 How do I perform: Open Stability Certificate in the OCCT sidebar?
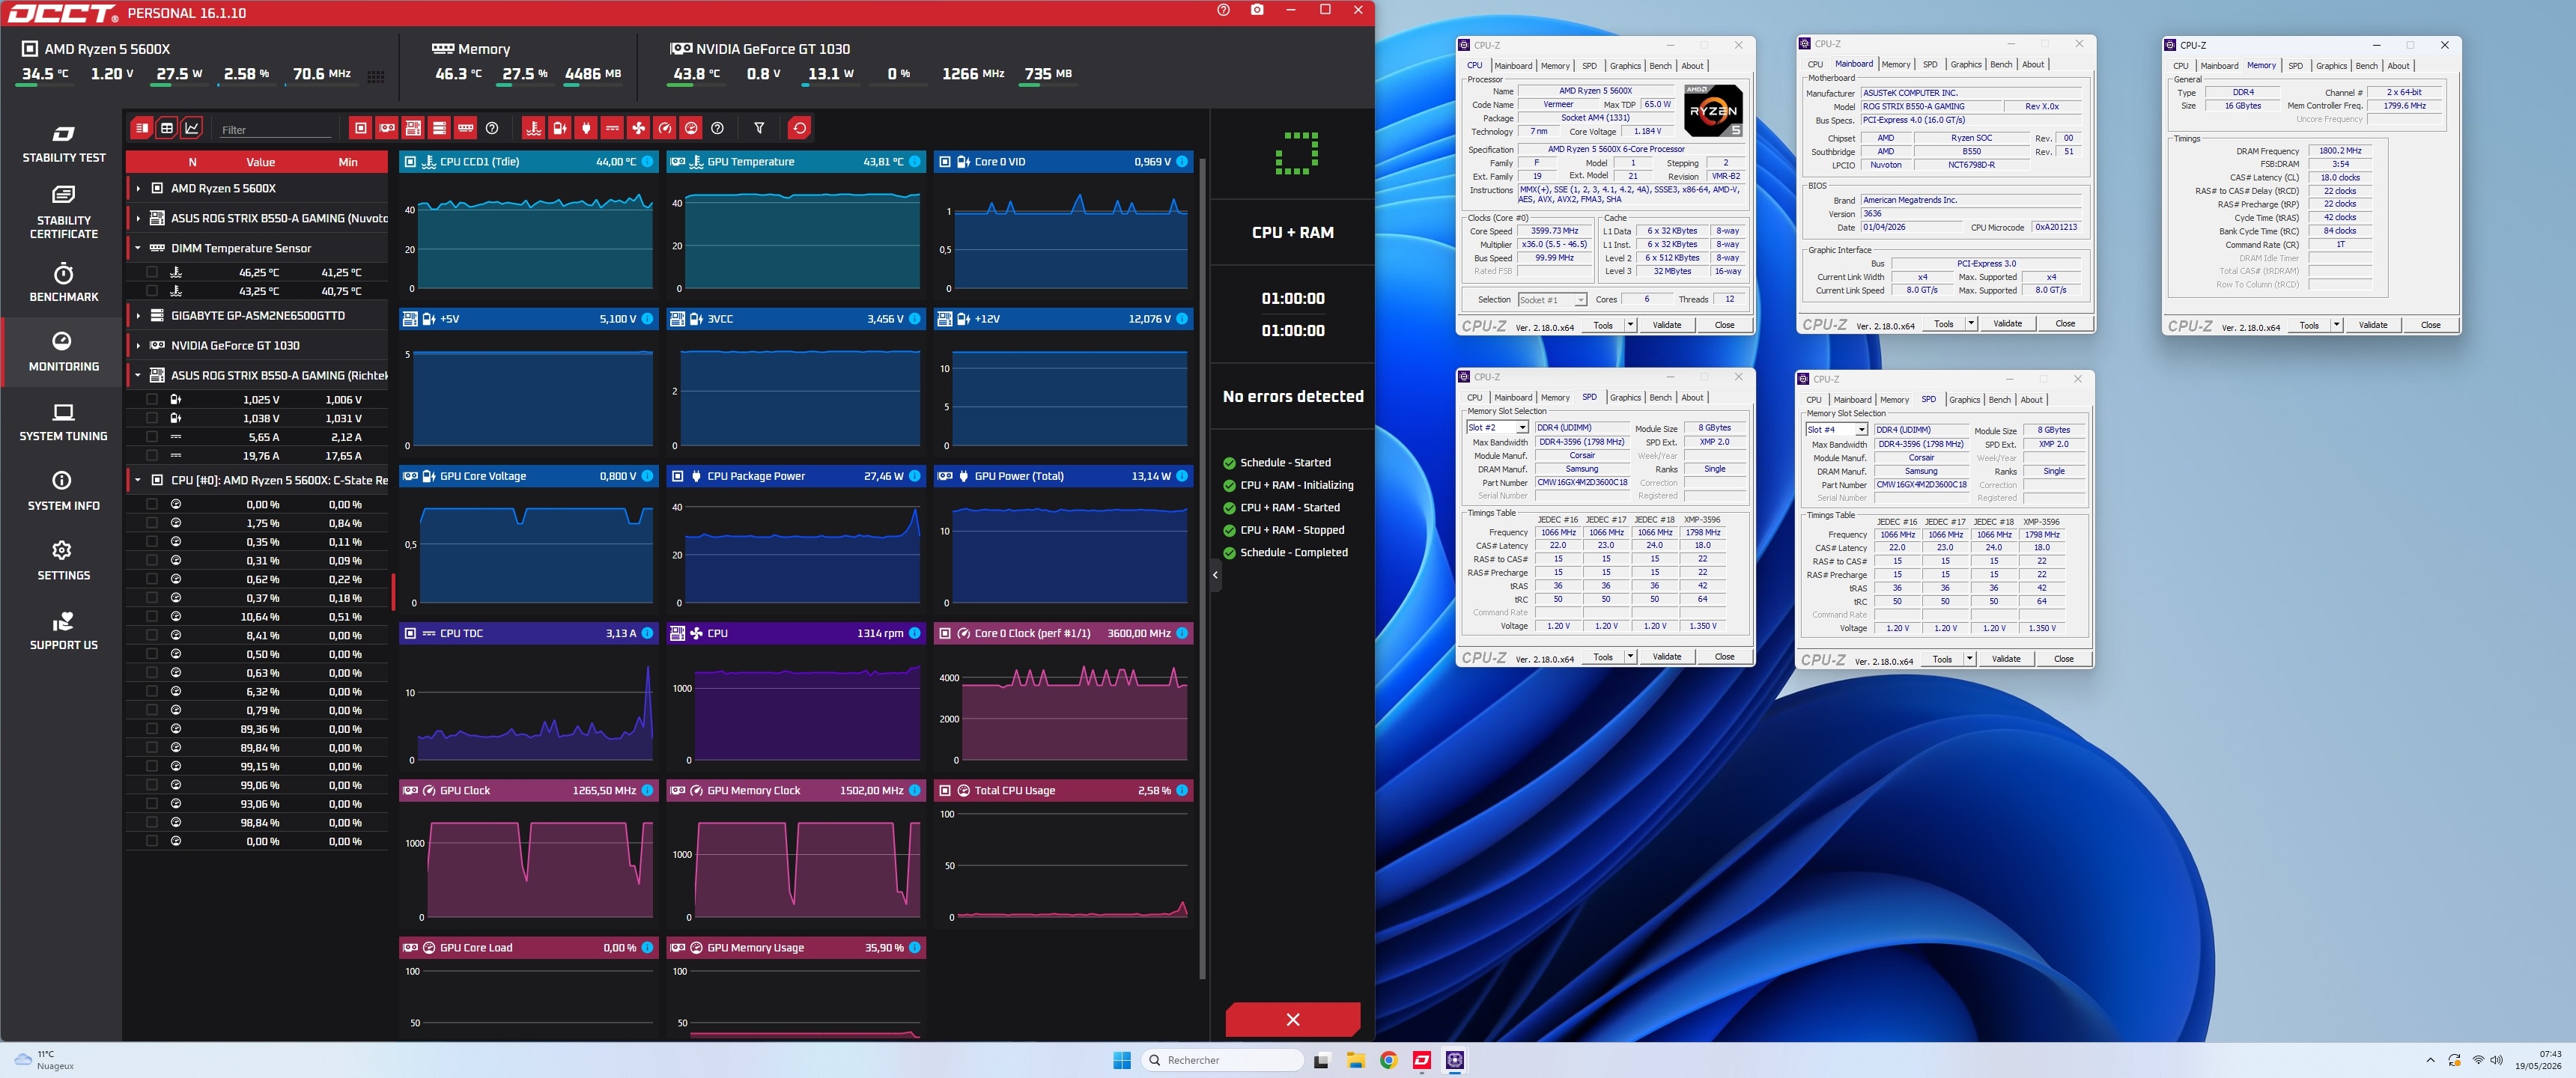click(64, 213)
